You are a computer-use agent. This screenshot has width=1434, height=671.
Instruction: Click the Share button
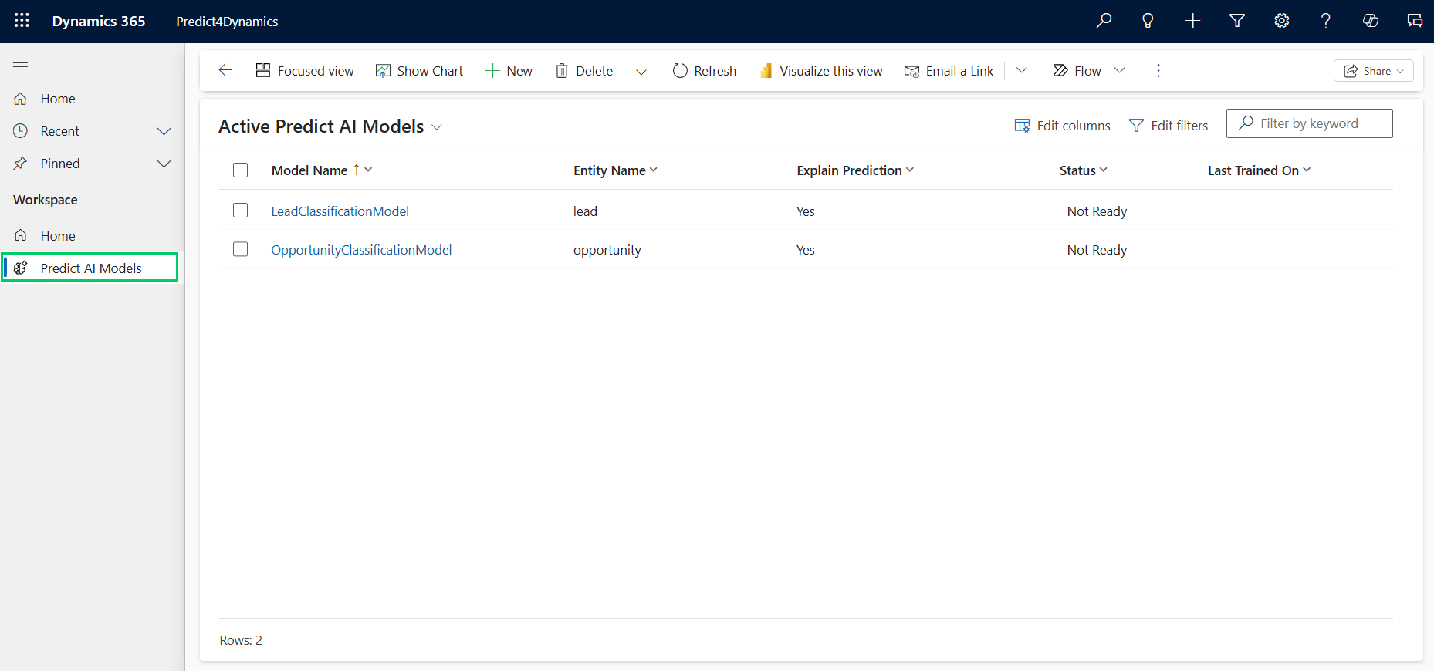pyautogui.click(x=1373, y=71)
